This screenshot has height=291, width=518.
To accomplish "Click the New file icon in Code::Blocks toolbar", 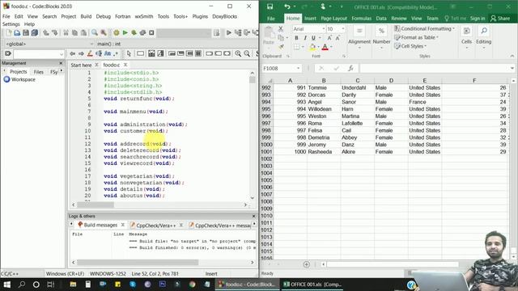I will [x=8, y=32].
